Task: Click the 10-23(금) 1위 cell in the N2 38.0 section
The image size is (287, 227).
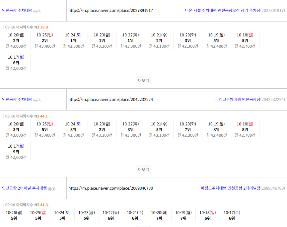Action: pos(102,40)
